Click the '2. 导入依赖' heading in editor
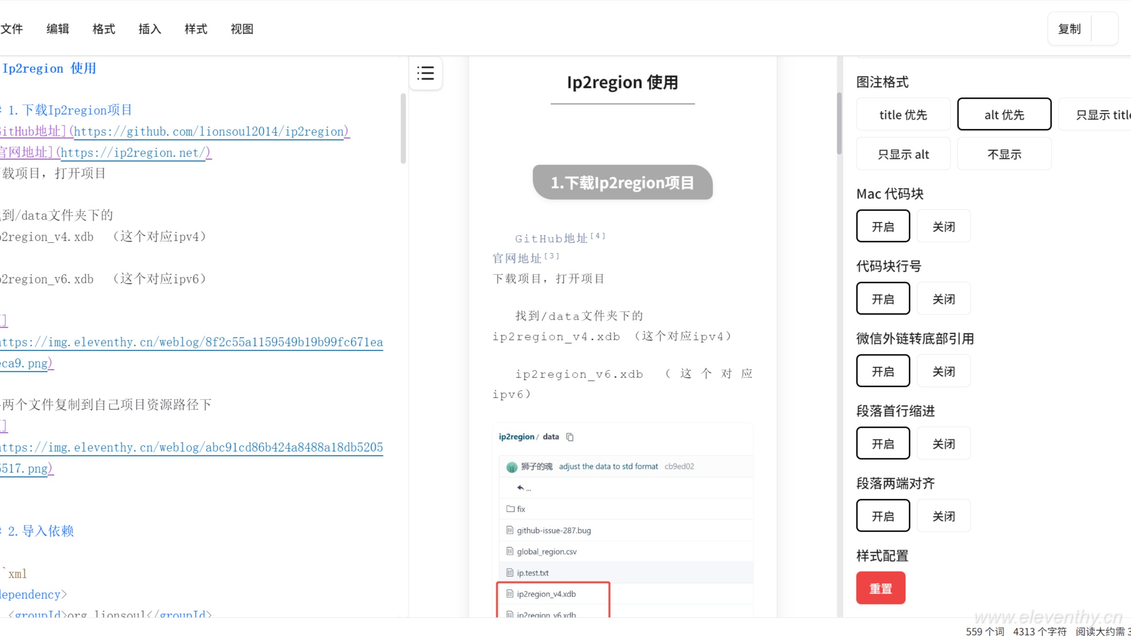 point(38,531)
